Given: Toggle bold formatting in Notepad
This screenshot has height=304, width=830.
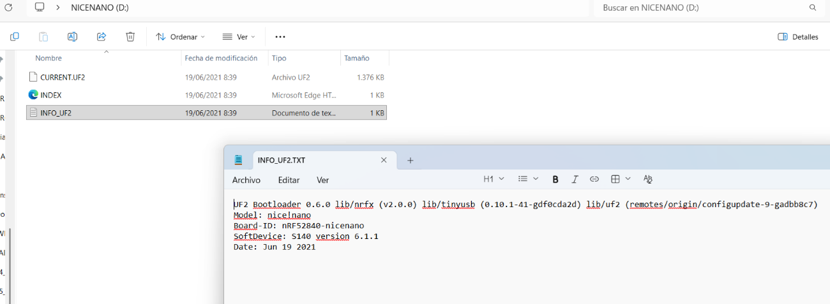Looking at the screenshot, I should click(x=555, y=179).
